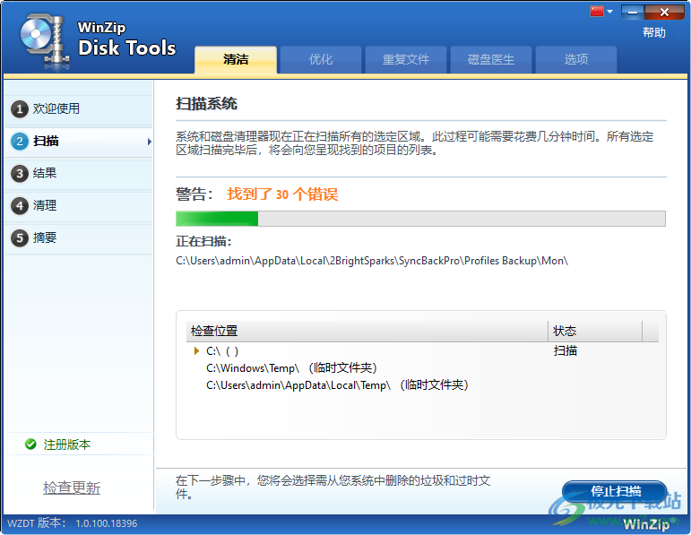Viewport: 691px width, 535px height.
Task: Close the Disk Tools window
Action: tap(664, 13)
